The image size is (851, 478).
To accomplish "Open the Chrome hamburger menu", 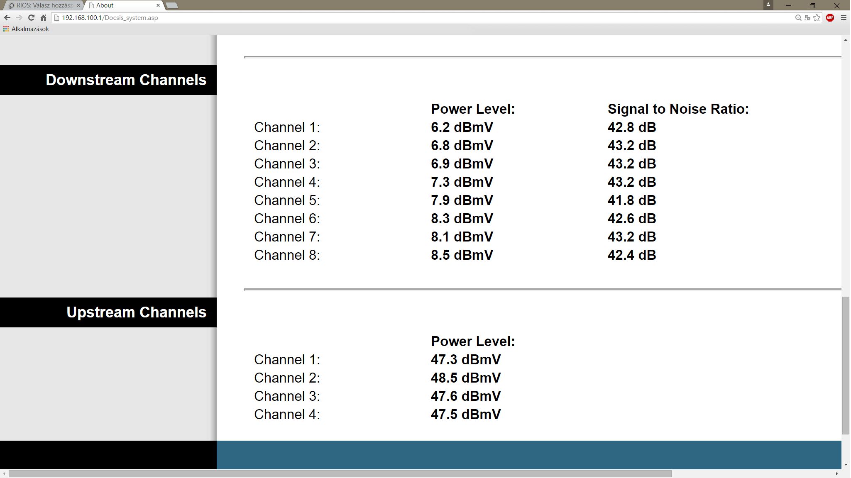I will pos(843,17).
